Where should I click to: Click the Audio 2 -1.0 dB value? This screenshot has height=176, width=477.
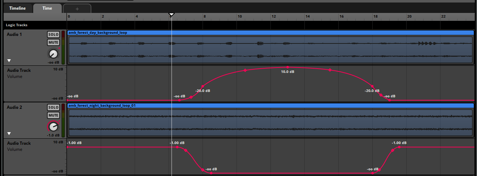[x=53, y=135]
